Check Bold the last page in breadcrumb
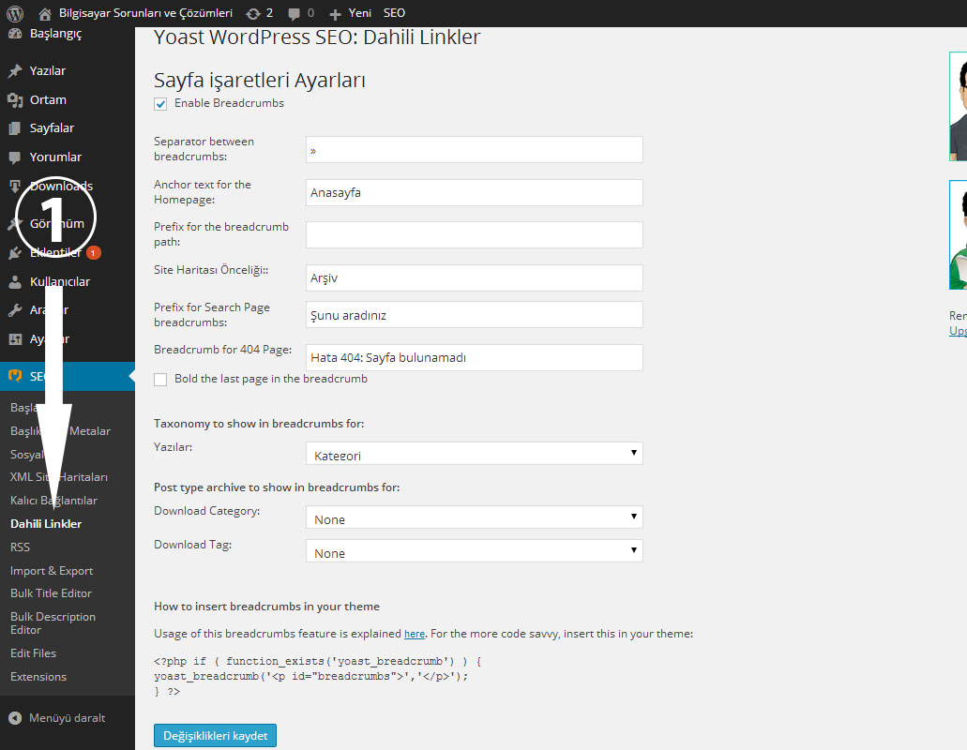The height and width of the screenshot is (750, 967). click(160, 380)
